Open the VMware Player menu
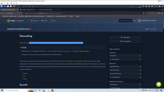This screenshot has width=164, height=92. click(3, 3)
